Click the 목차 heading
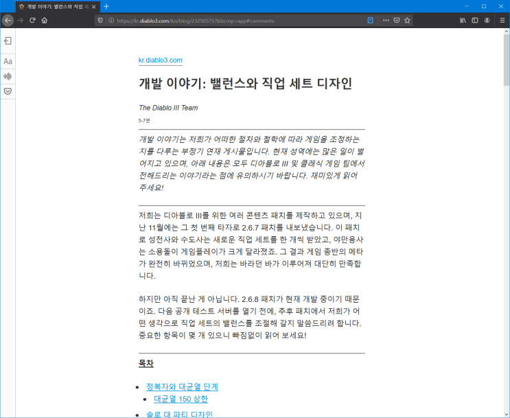510x418 pixels. pyautogui.click(x=146, y=364)
